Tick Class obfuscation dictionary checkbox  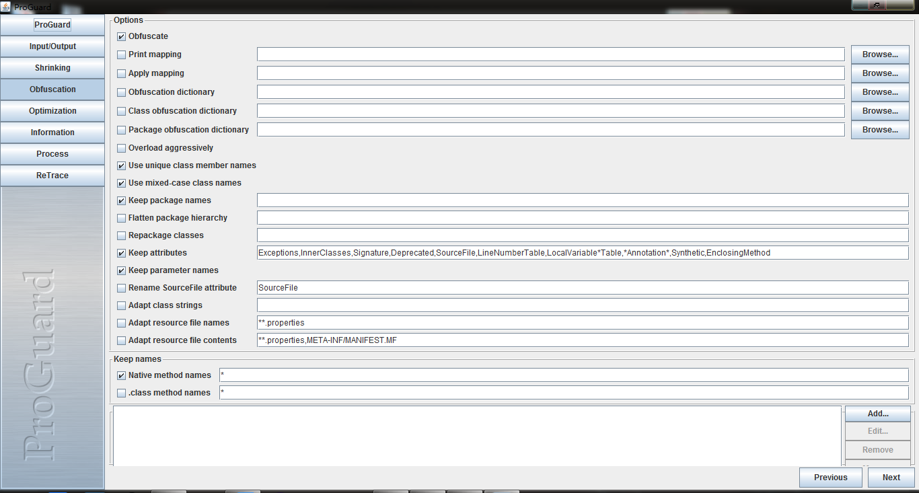pyautogui.click(x=122, y=111)
